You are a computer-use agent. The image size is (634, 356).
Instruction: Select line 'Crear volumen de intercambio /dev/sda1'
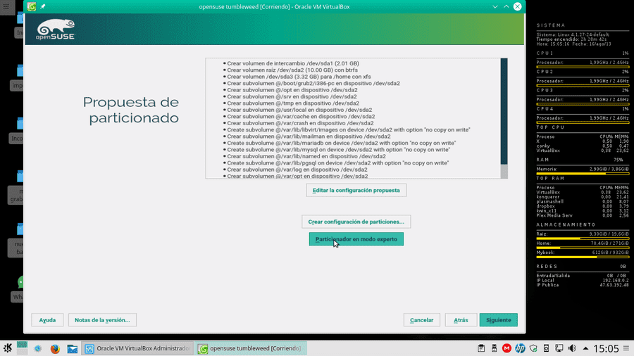click(x=293, y=63)
